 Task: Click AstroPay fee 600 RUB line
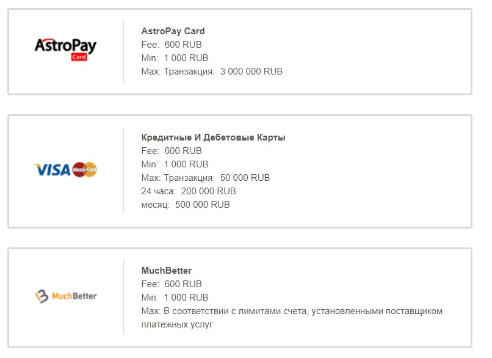tap(172, 45)
